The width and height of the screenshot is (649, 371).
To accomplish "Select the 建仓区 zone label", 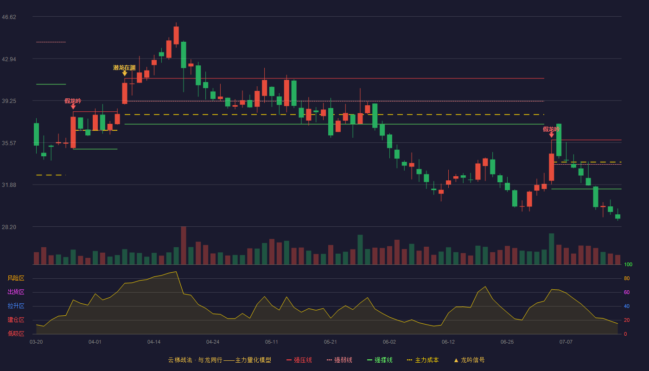I will pos(16,320).
